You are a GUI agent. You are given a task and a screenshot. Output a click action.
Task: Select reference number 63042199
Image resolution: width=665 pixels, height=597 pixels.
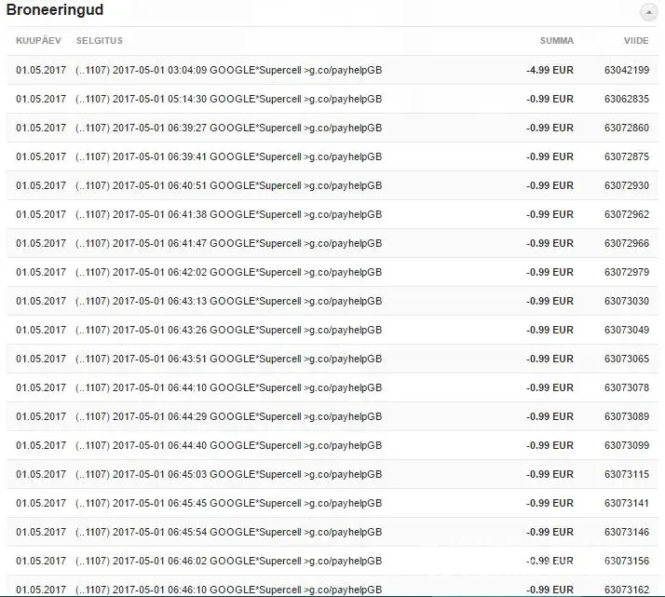627,70
